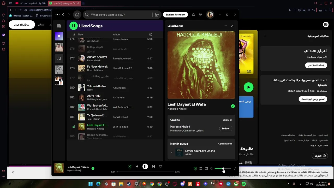Click Open queue link
The width and height of the screenshot is (334, 188).
[x=225, y=144]
